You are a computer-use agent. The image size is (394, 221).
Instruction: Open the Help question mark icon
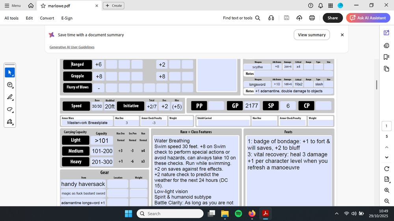point(310,5)
